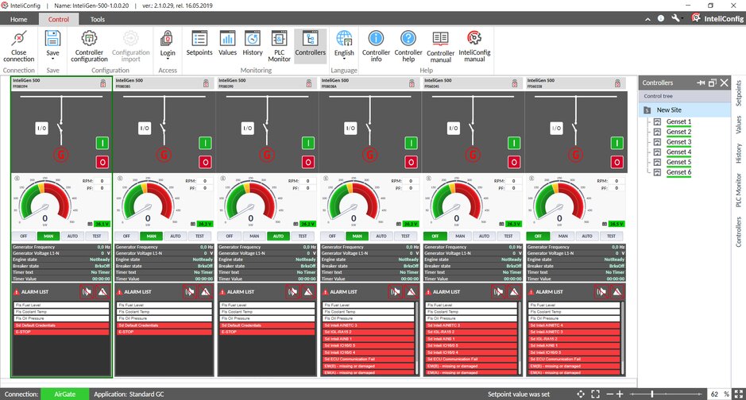This screenshot has height=400, width=746.
Task: Select TEST mode on the second controller
Action: point(200,236)
